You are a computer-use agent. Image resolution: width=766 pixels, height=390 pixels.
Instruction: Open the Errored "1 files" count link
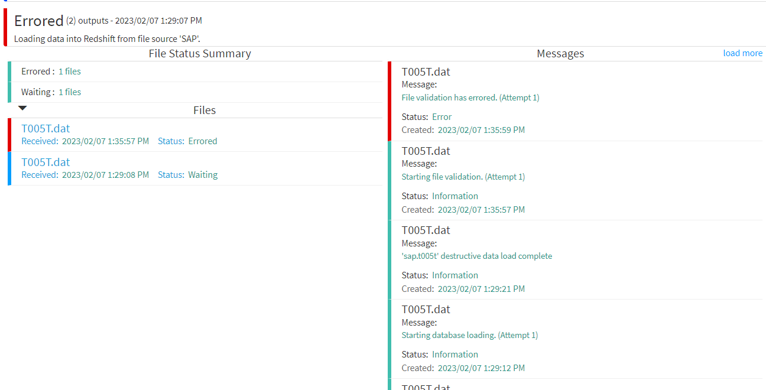[x=69, y=71]
